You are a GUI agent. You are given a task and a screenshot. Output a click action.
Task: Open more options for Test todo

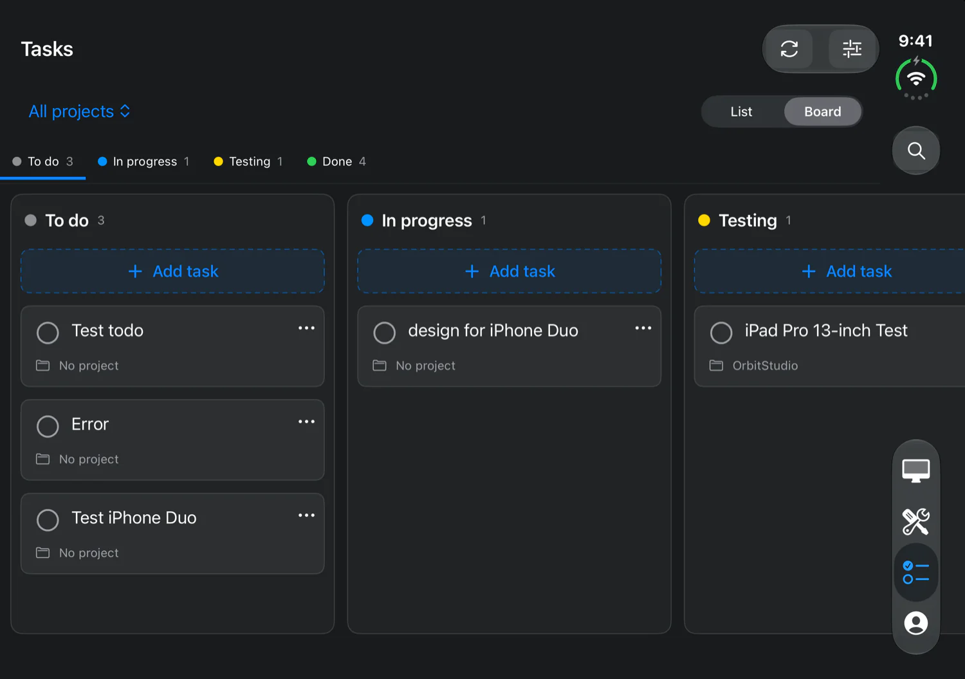pyautogui.click(x=306, y=328)
